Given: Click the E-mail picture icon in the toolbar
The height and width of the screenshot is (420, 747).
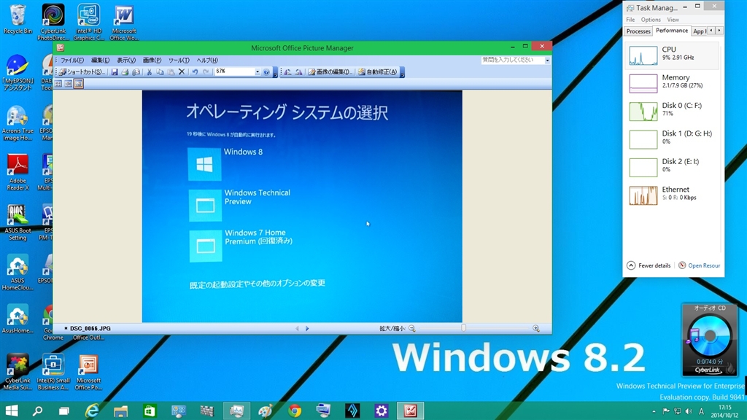Looking at the screenshot, I should click(x=136, y=72).
